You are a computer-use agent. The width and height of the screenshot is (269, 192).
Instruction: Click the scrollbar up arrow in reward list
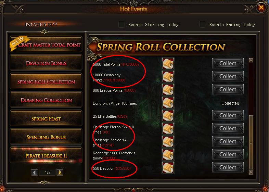pos(251,60)
